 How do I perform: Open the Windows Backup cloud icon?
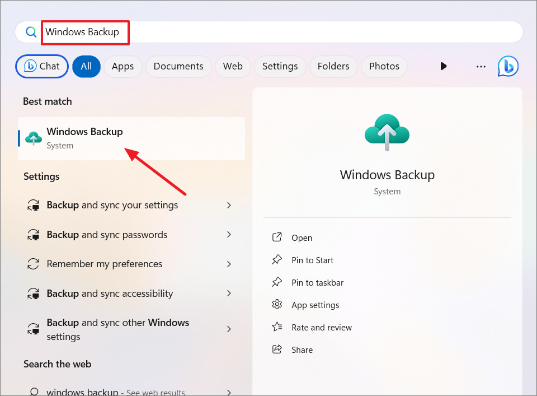(387, 132)
